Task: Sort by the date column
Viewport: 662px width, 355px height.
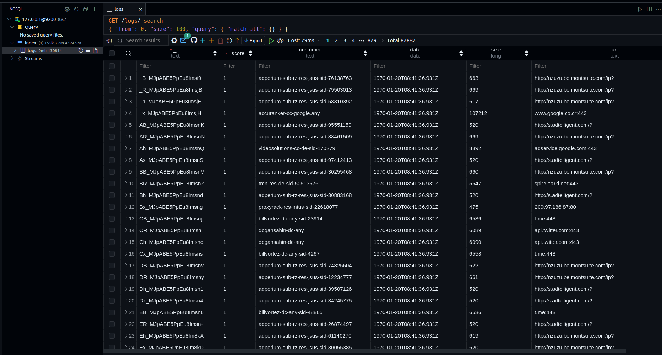Action: [461, 53]
